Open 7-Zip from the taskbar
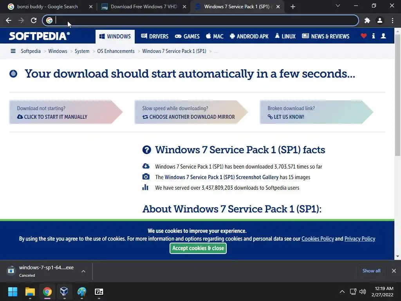 [x=99, y=292]
